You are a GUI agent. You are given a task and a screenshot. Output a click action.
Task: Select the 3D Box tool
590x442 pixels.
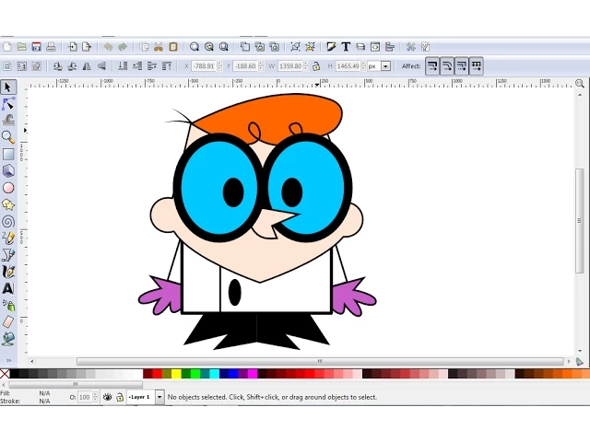(8, 171)
